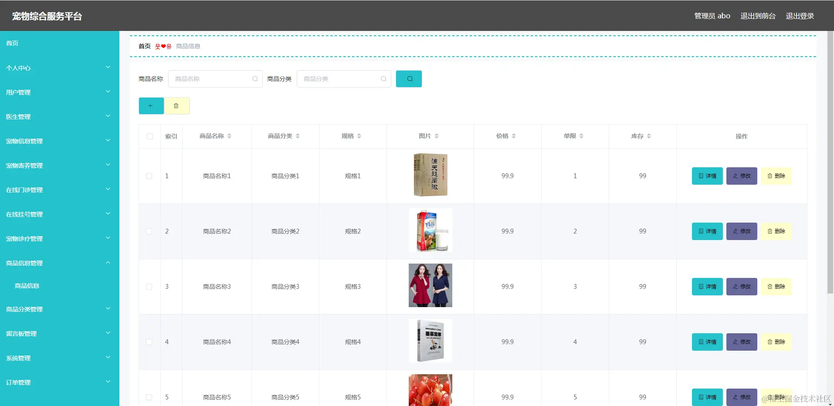The height and width of the screenshot is (406, 834).
Task: Click the 宠物综合服务平台 title
Action: (x=47, y=16)
